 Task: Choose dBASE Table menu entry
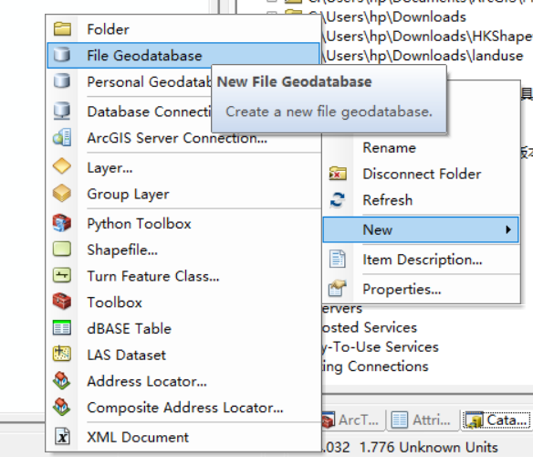[x=183, y=328]
